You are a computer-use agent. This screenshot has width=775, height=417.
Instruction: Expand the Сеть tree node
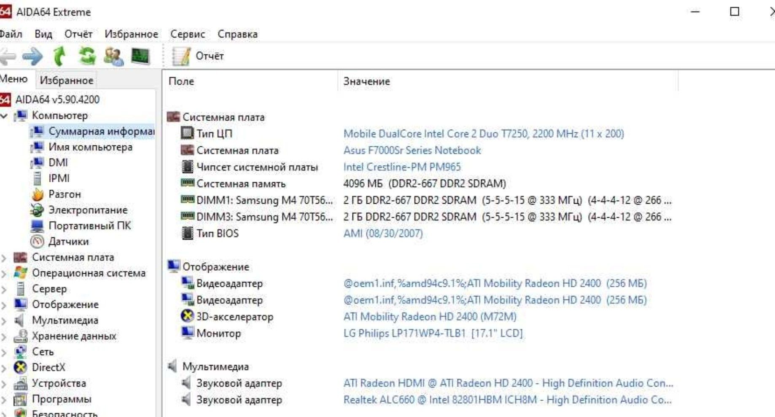[x=4, y=352]
